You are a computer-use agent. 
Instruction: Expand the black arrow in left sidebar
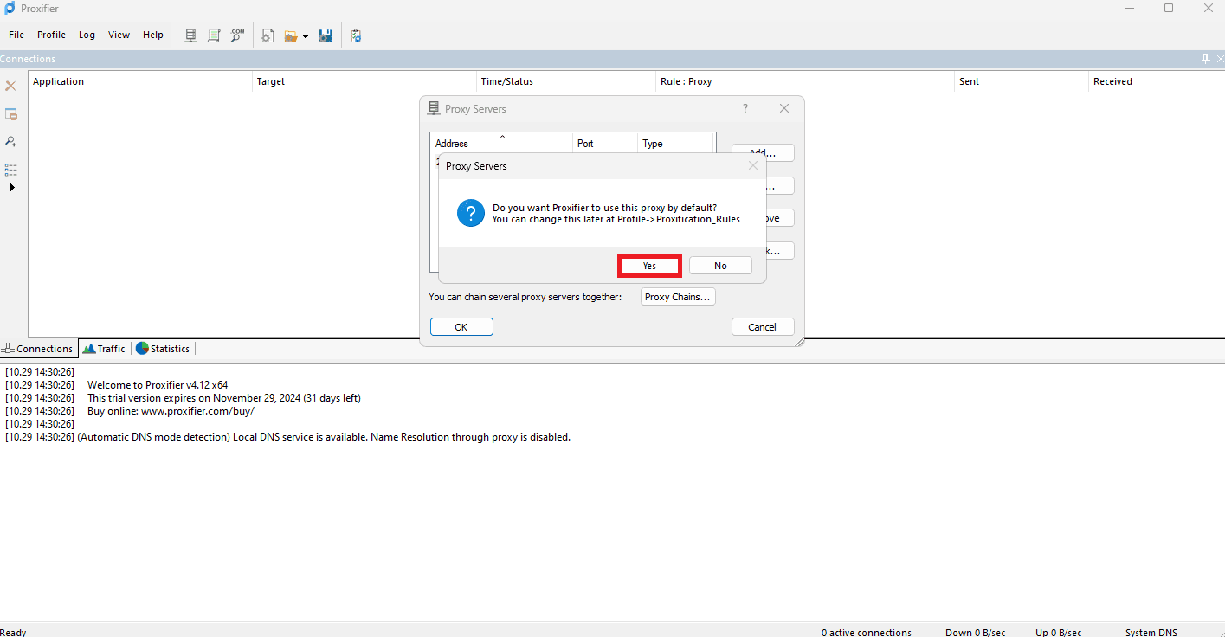pos(12,187)
